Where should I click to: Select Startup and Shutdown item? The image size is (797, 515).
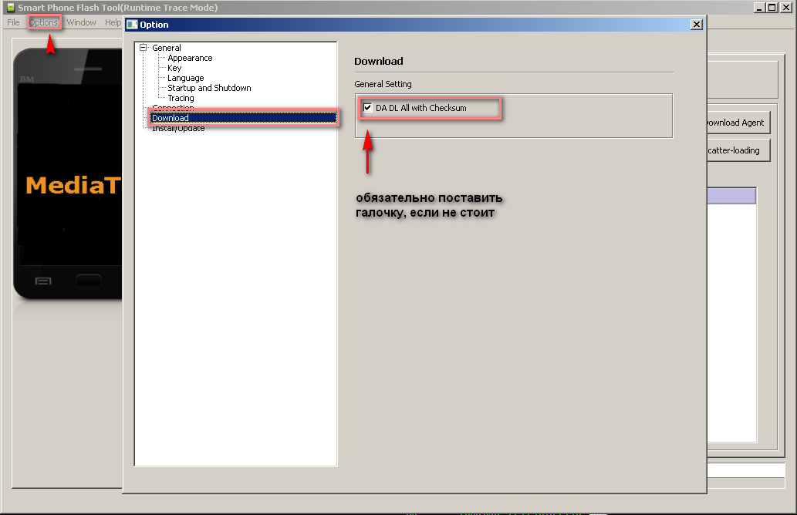pyautogui.click(x=209, y=88)
